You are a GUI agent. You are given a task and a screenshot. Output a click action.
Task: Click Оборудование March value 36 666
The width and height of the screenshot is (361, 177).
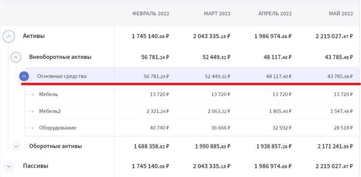point(221,128)
